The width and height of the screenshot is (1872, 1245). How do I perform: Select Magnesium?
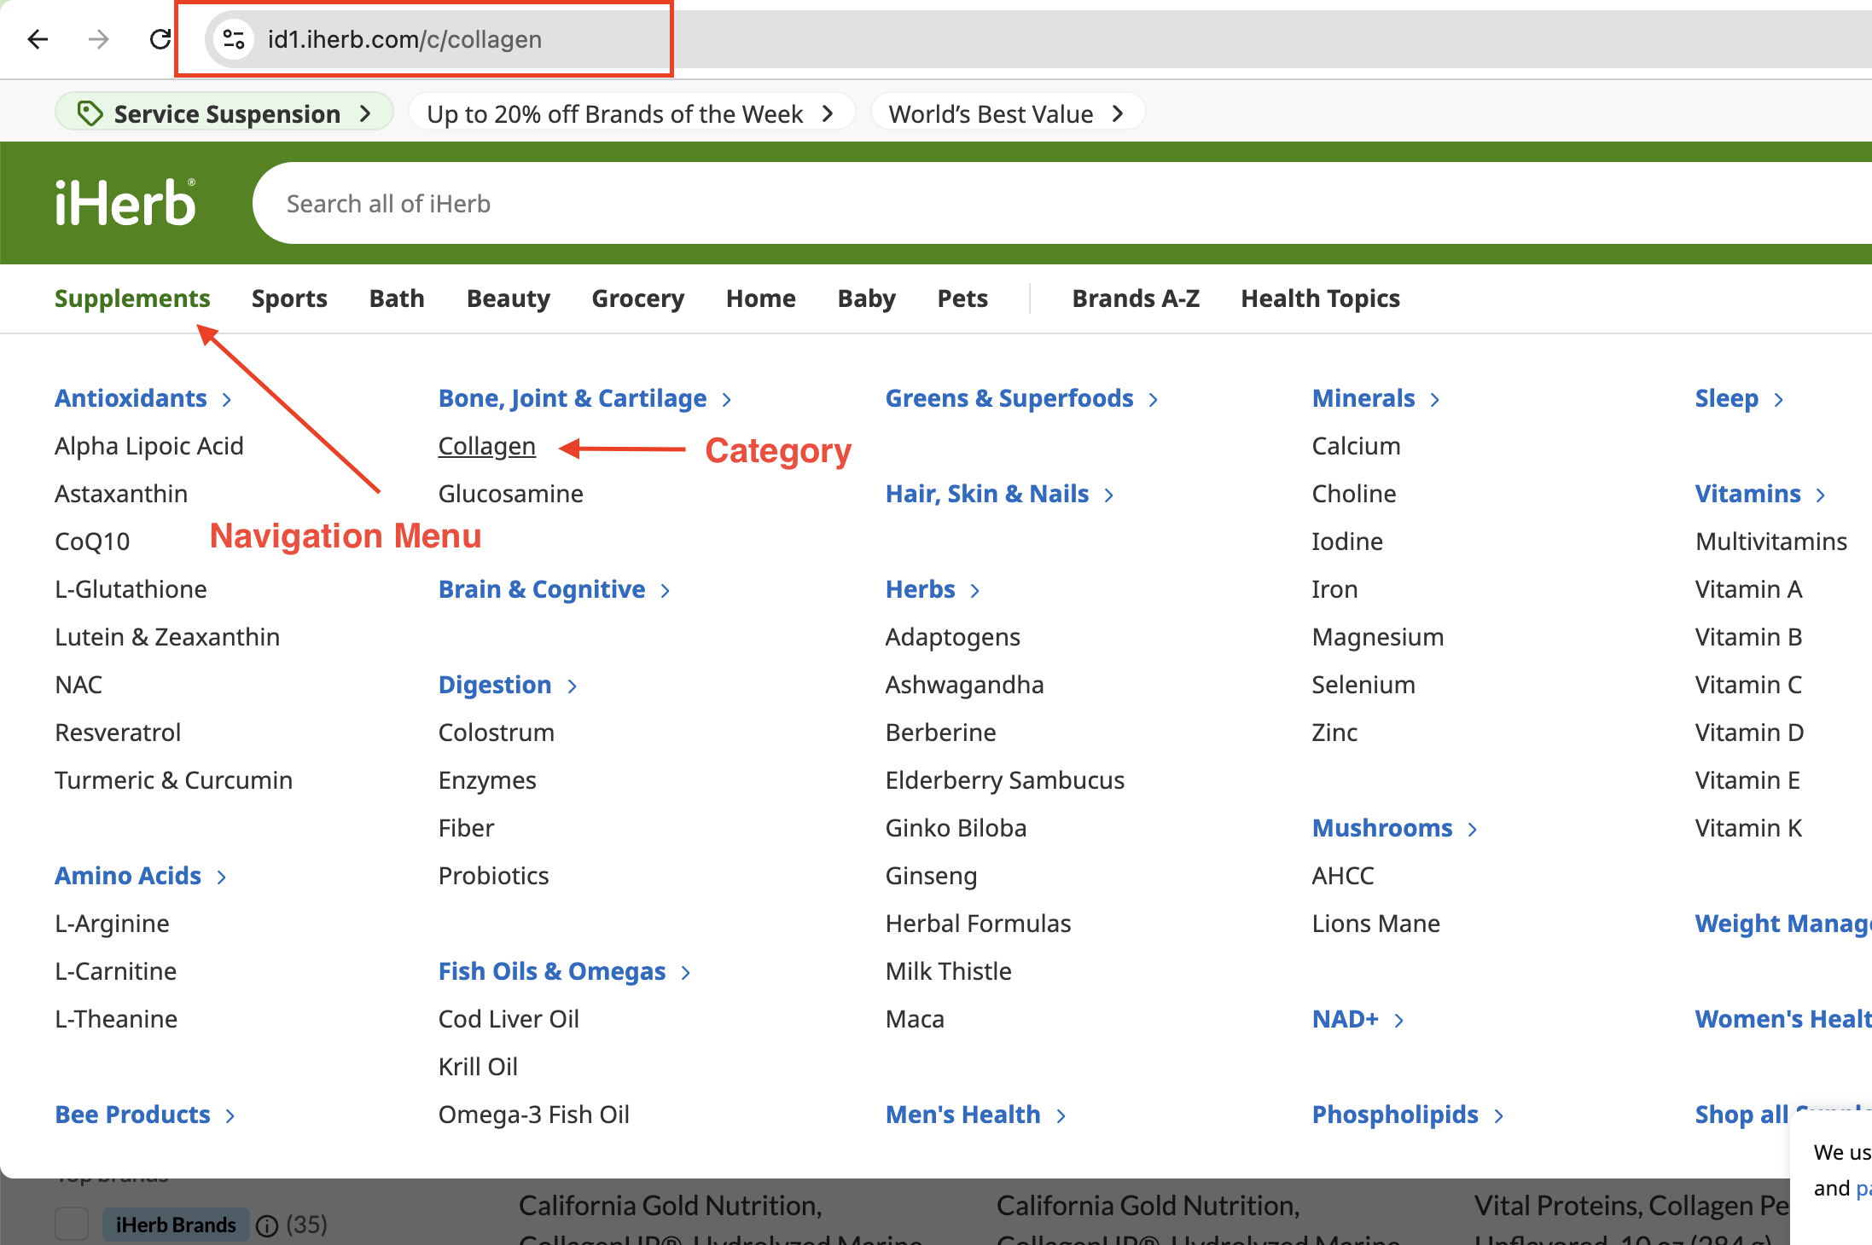(x=1378, y=637)
